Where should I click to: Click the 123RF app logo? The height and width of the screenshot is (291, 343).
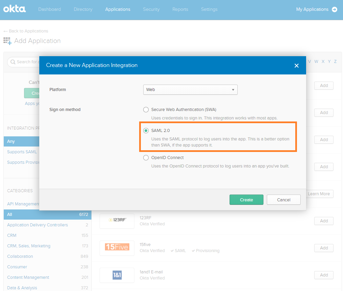coord(117,220)
